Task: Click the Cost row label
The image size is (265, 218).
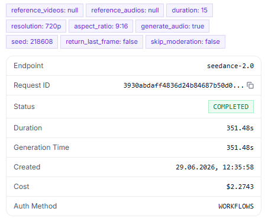Action: click(x=21, y=187)
